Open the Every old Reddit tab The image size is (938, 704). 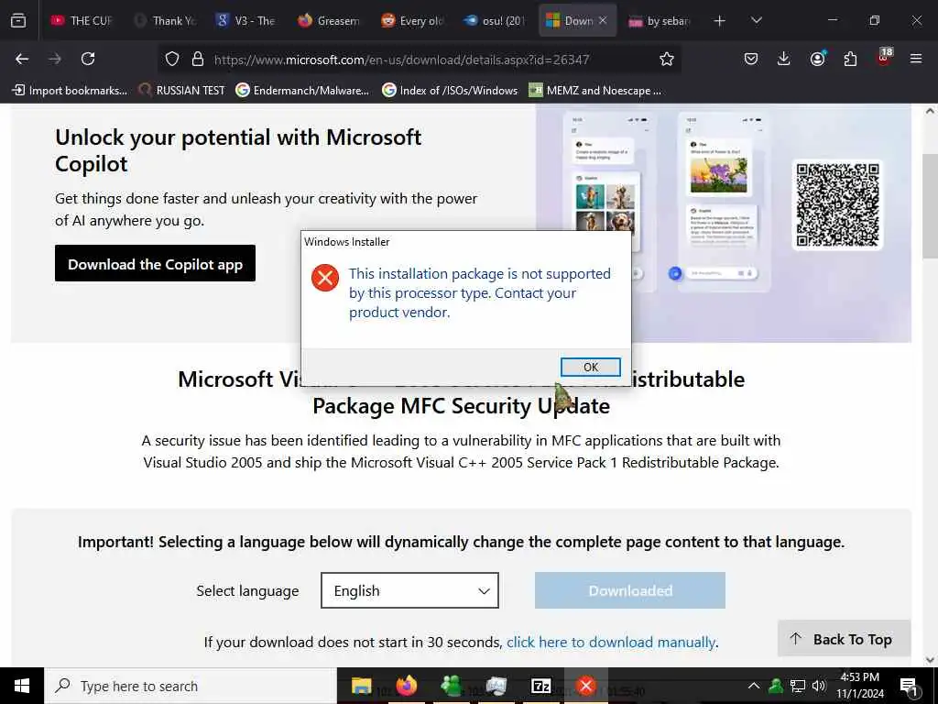(x=412, y=20)
